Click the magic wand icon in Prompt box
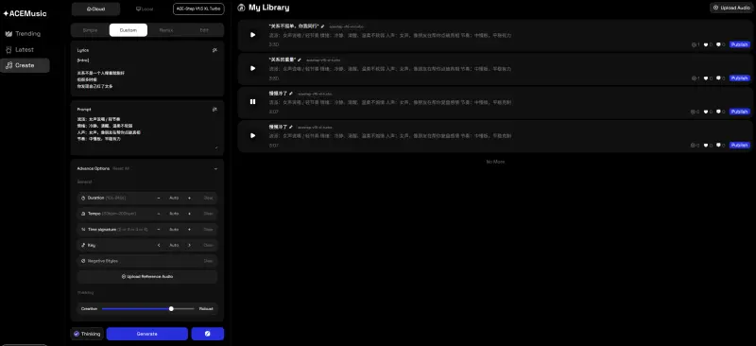The image size is (756, 346). click(215, 109)
